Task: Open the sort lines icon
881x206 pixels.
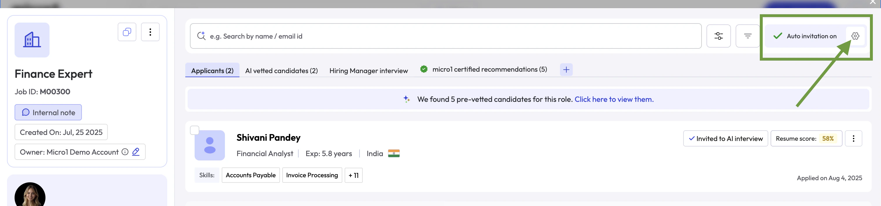Action: tap(748, 36)
